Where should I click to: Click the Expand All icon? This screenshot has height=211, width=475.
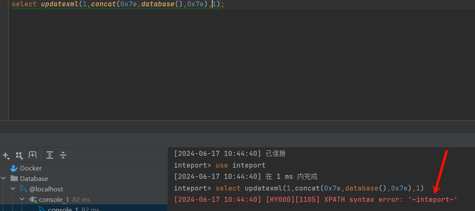click(x=50, y=155)
